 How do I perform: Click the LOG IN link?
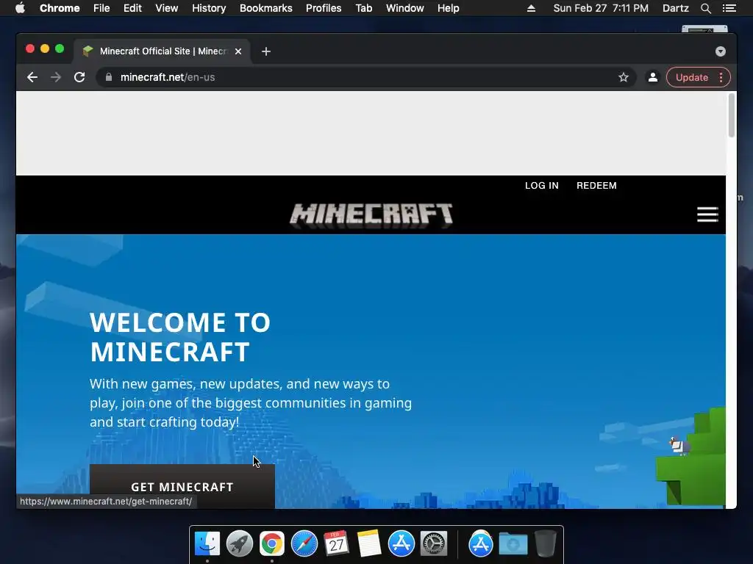[x=542, y=186]
